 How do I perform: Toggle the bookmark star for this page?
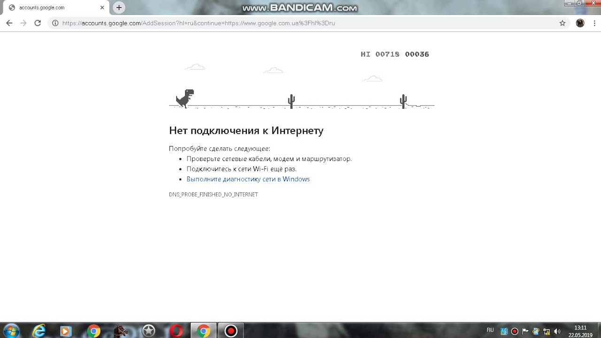coord(562,23)
